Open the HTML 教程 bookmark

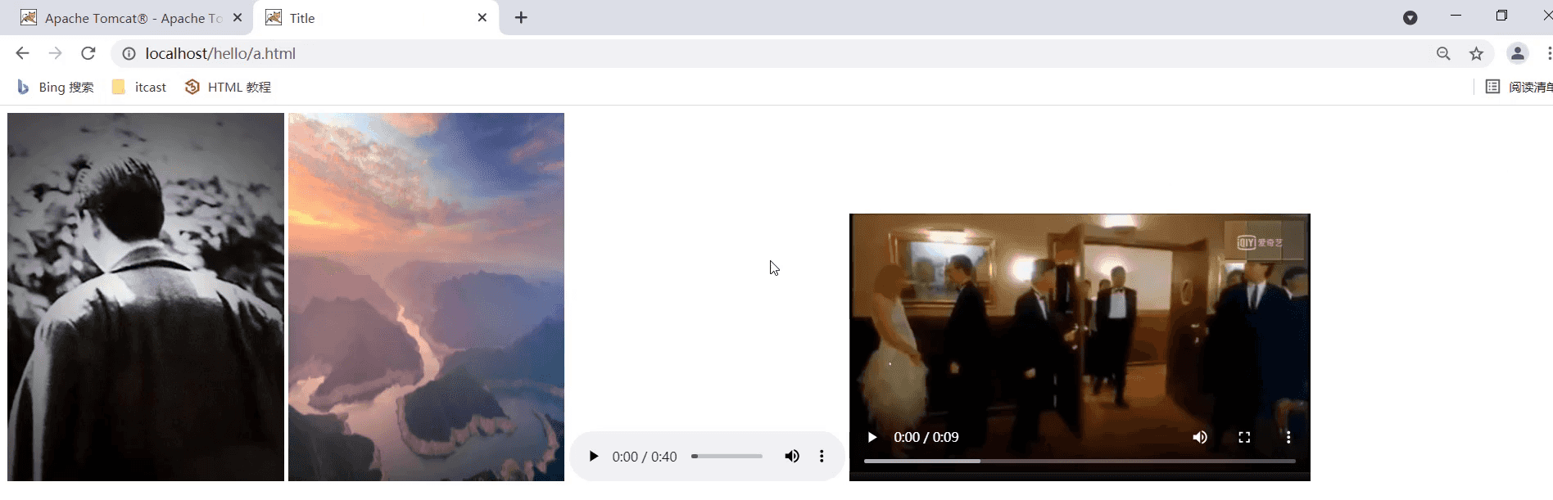click(x=229, y=88)
